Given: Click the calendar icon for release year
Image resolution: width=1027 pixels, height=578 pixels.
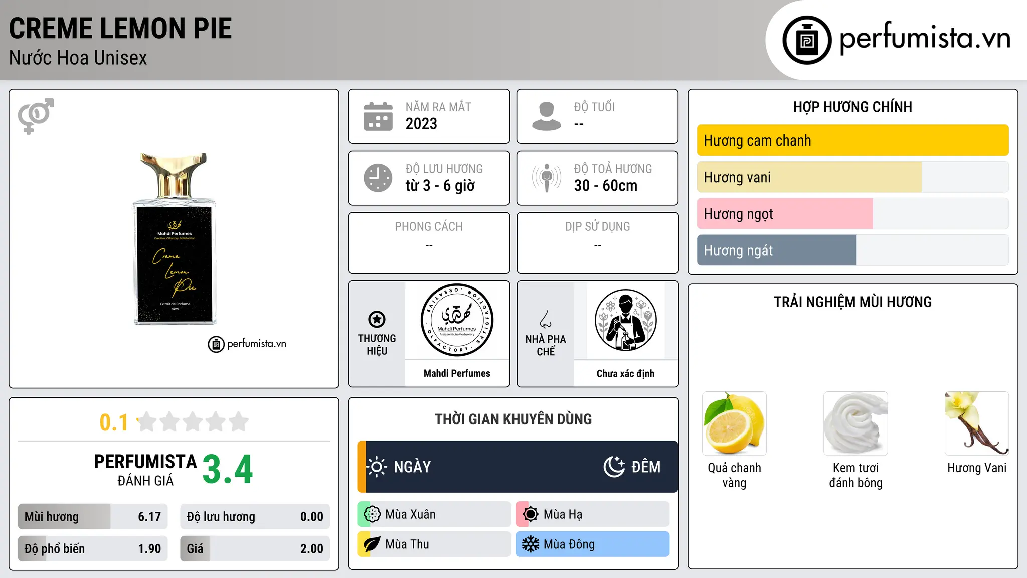Looking at the screenshot, I should click(x=378, y=116).
